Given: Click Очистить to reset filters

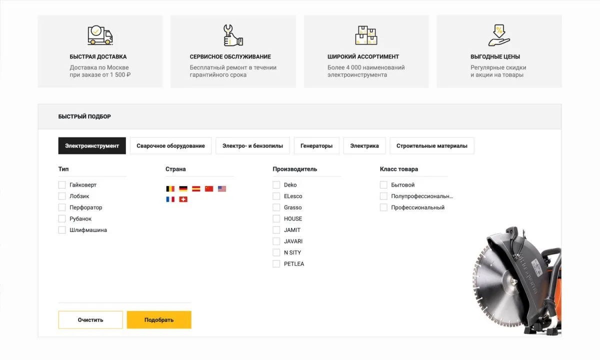Looking at the screenshot, I should [90, 319].
